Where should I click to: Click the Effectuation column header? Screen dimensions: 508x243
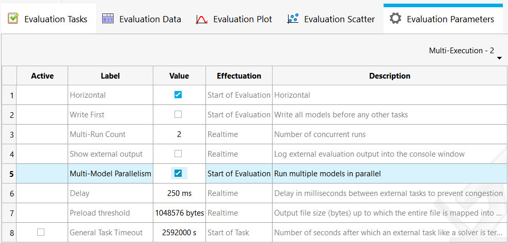239,76
